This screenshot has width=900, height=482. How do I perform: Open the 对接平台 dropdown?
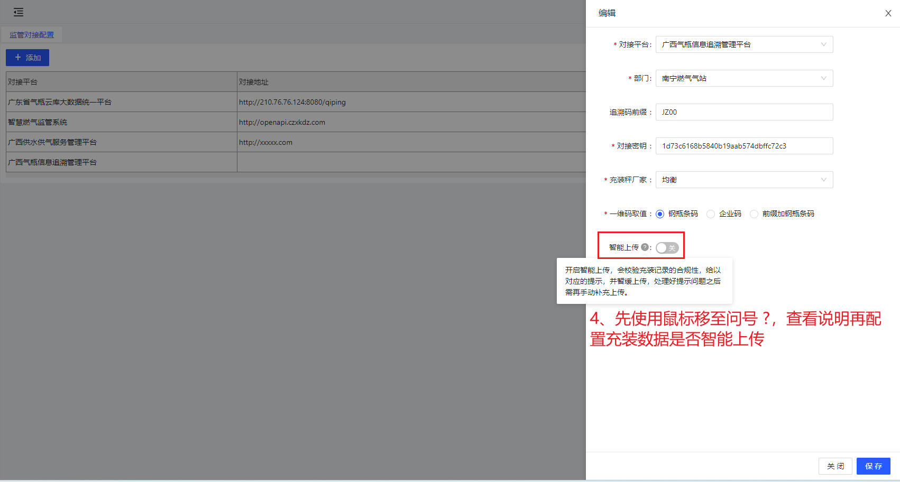[x=744, y=44]
